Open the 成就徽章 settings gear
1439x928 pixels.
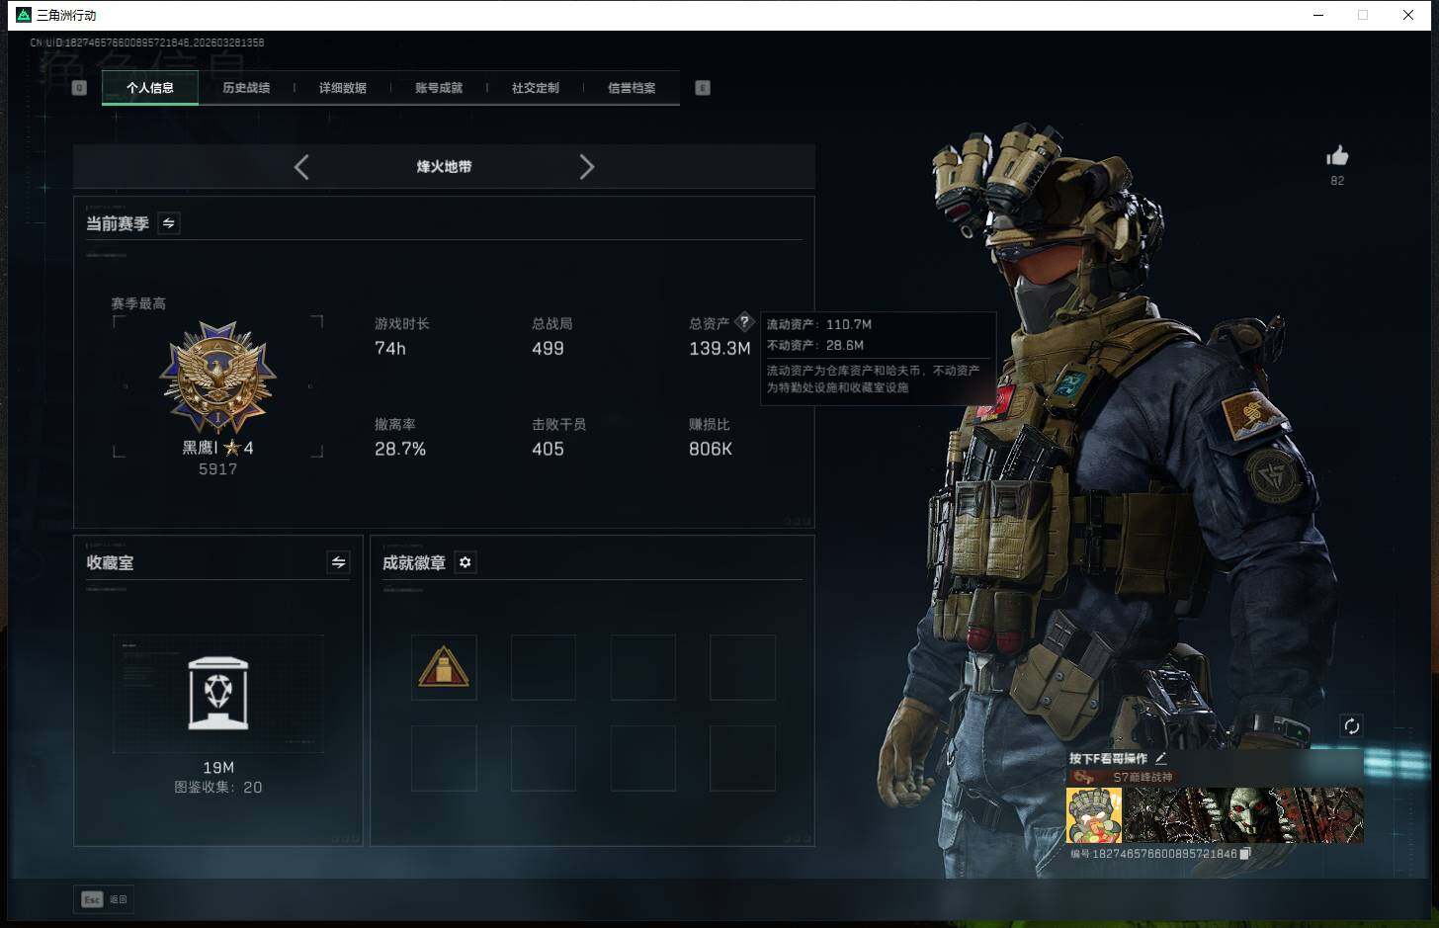click(x=466, y=562)
